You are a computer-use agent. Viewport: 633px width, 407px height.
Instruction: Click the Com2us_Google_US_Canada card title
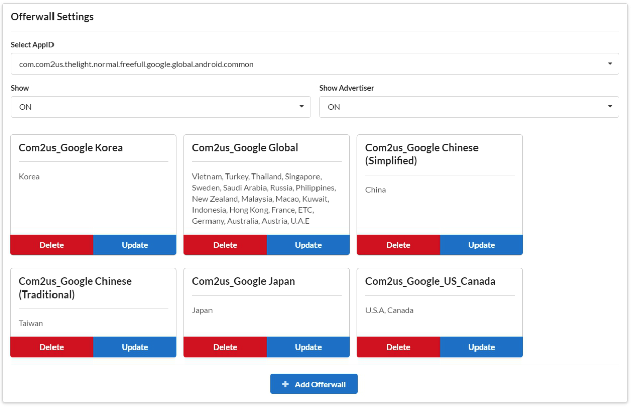pos(430,281)
